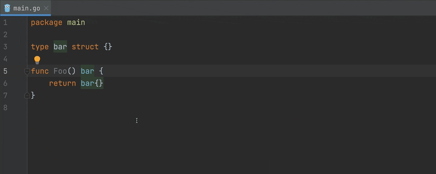Click the return keyword
Viewport: 436px width, 174px height.
[62, 83]
